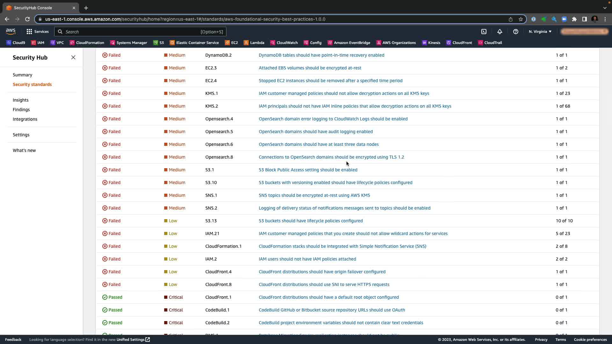This screenshot has width=612, height=344.
Task: Select Insights in Security Hub navigation
Action: (20, 100)
